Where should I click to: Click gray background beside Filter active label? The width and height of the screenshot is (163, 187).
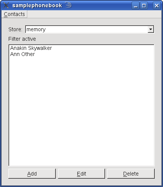(95, 39)
